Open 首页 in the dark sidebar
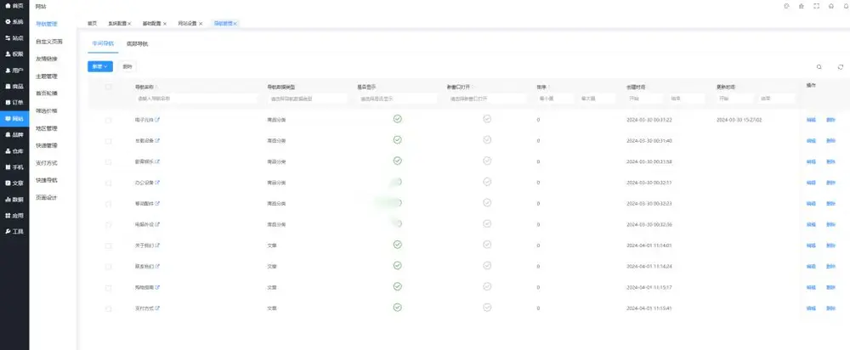The image size is (850, 350). (14, 5)
